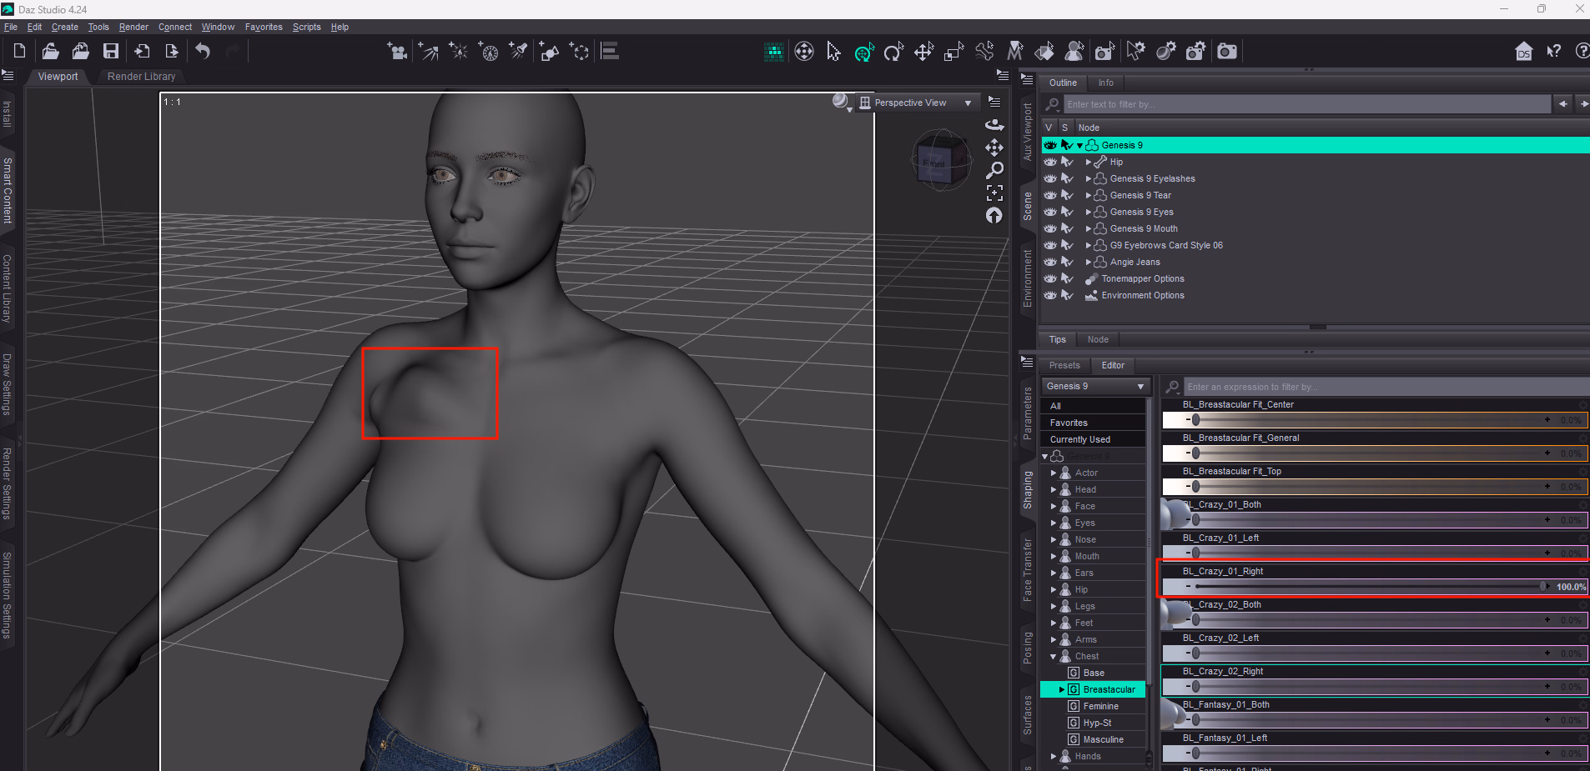Select the Rotate tool

[x=893, y=52]
